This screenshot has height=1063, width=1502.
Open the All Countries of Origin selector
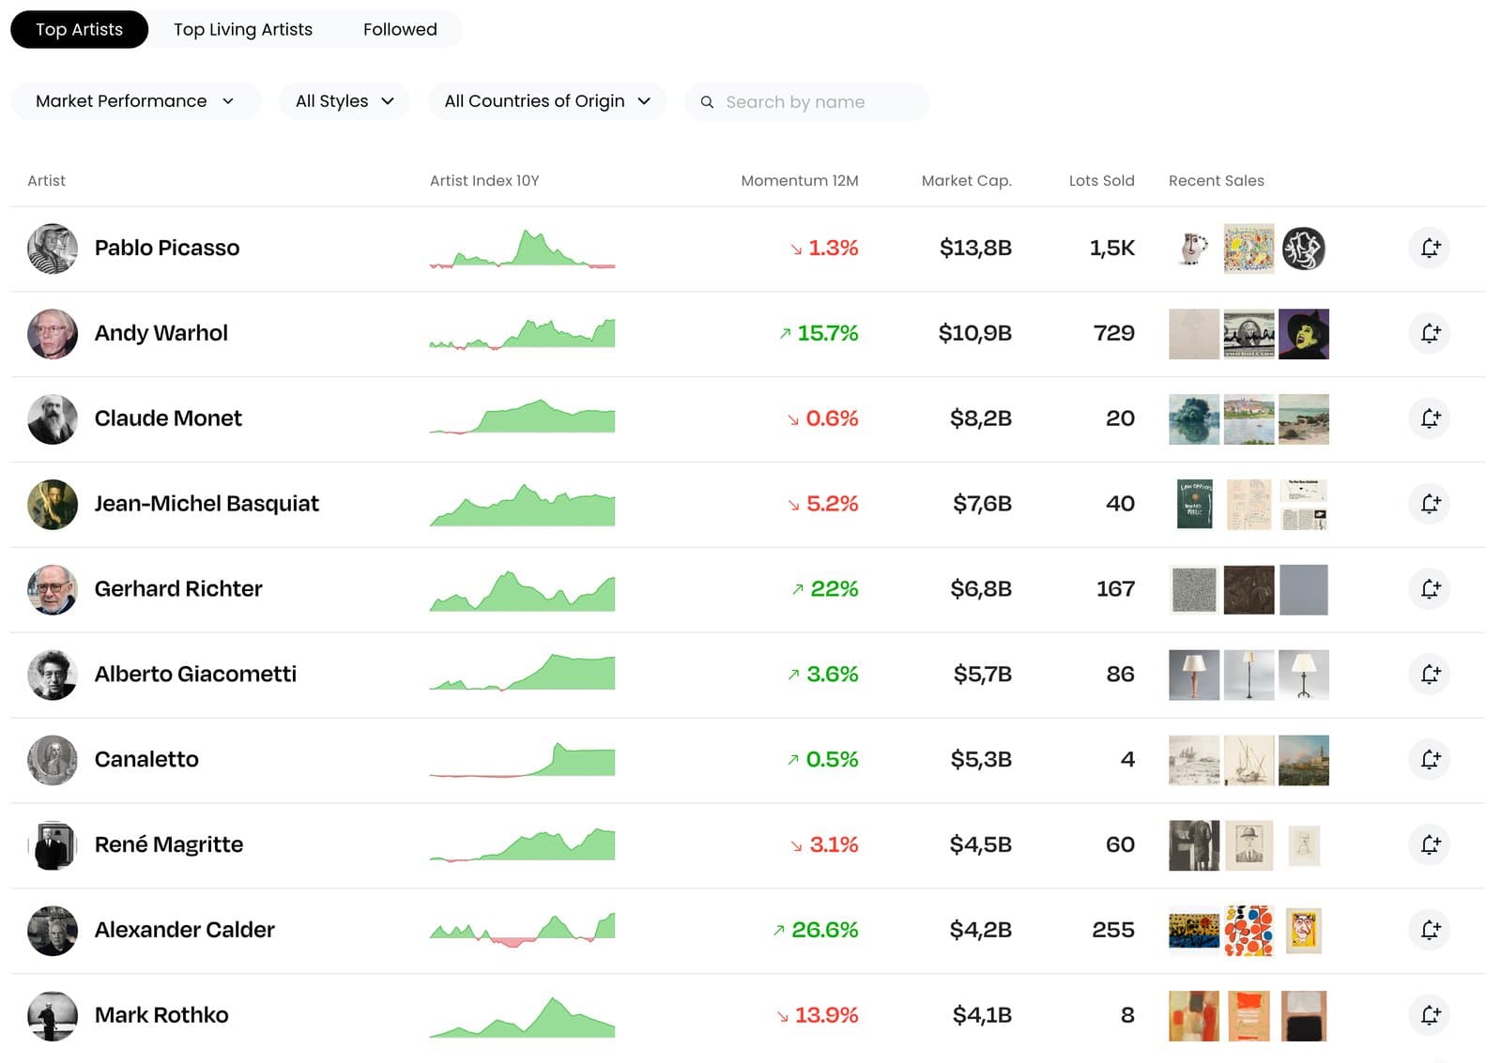pos(546,100)
